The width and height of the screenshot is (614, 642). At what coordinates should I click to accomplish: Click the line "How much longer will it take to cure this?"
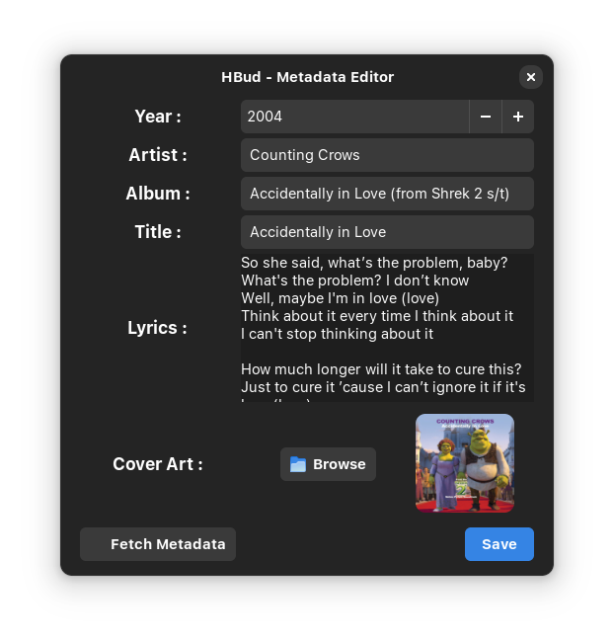pos(381,369)
